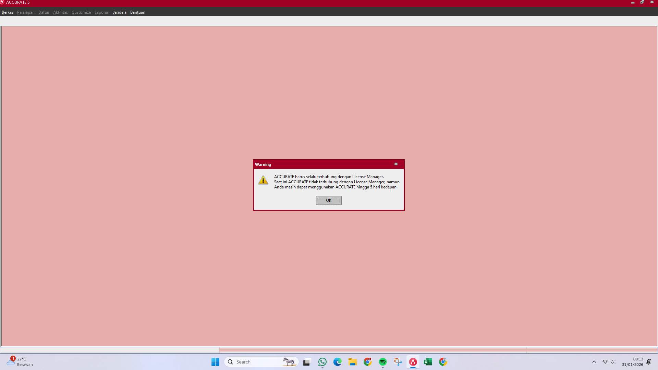Open the Snipping Tool
The height and width of the screenshot is (370, 658).
(398, 362)
